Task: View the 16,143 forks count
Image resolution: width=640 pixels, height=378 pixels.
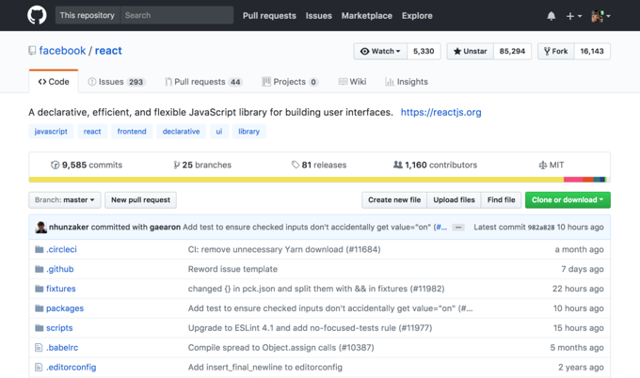Action: [592, 51]
